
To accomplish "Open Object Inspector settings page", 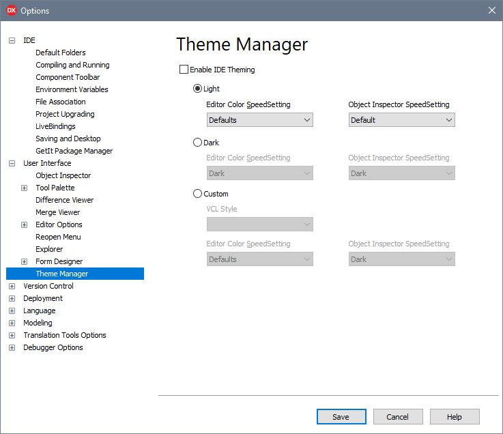I will 63,175.
